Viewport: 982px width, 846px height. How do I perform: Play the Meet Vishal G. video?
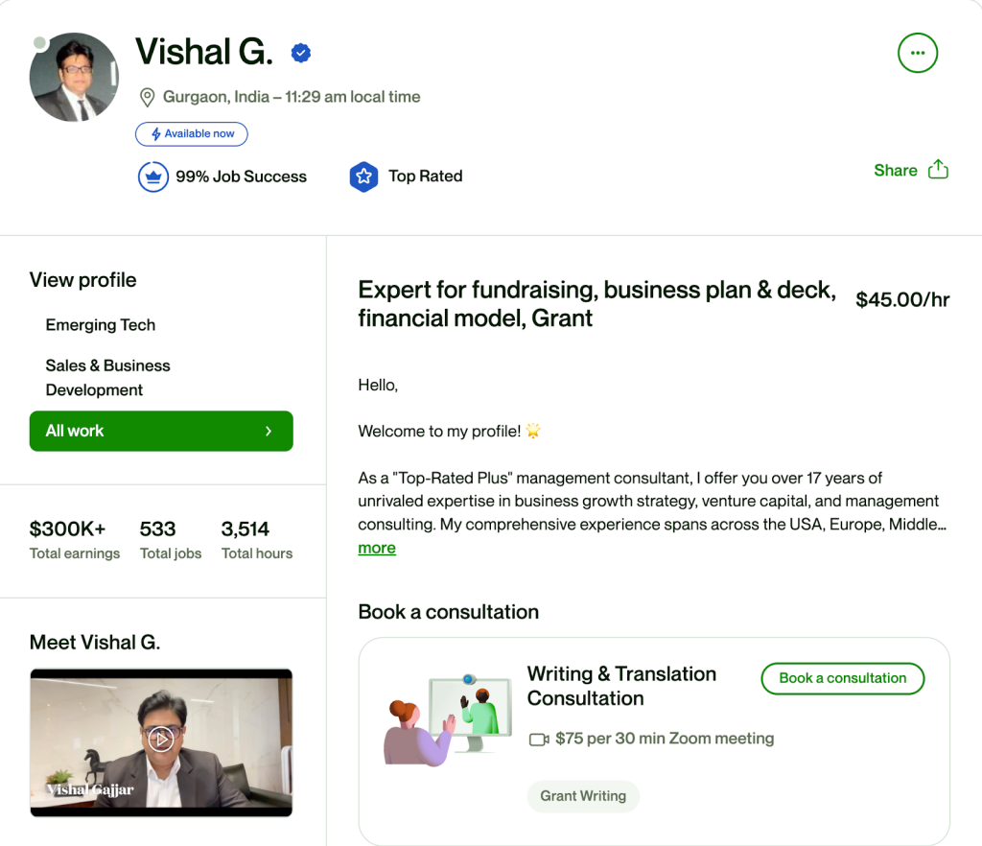tap(161, 740)
